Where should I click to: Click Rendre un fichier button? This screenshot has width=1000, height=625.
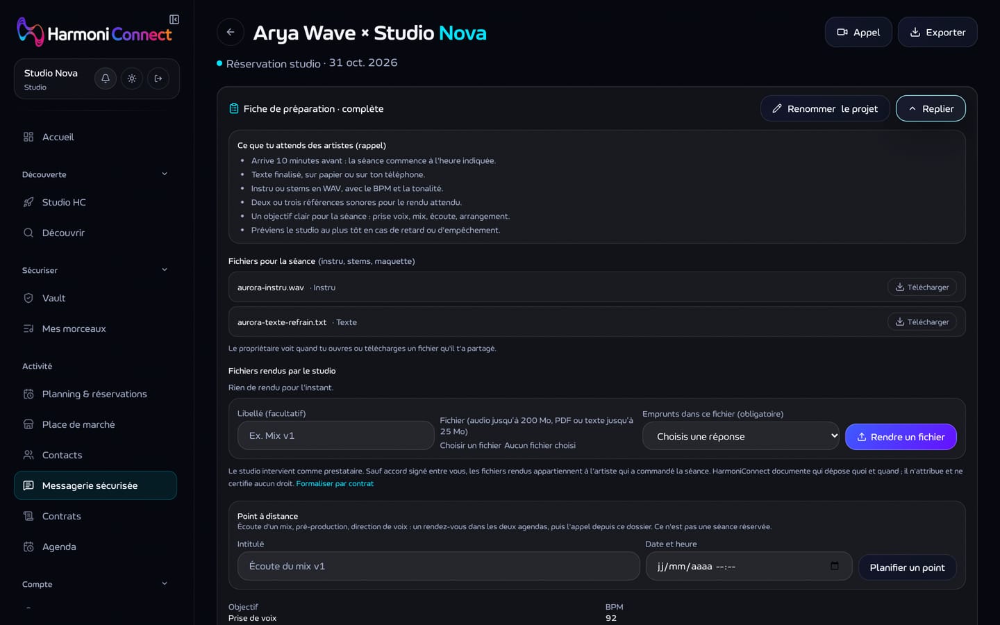901,437
